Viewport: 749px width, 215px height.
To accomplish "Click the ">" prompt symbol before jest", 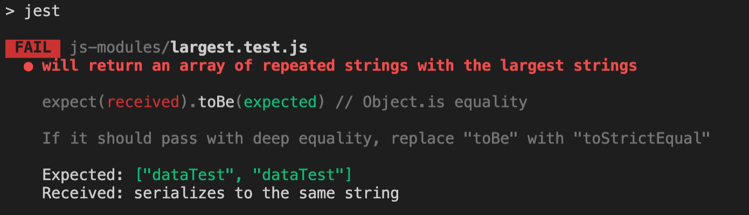I will point(10,11).
